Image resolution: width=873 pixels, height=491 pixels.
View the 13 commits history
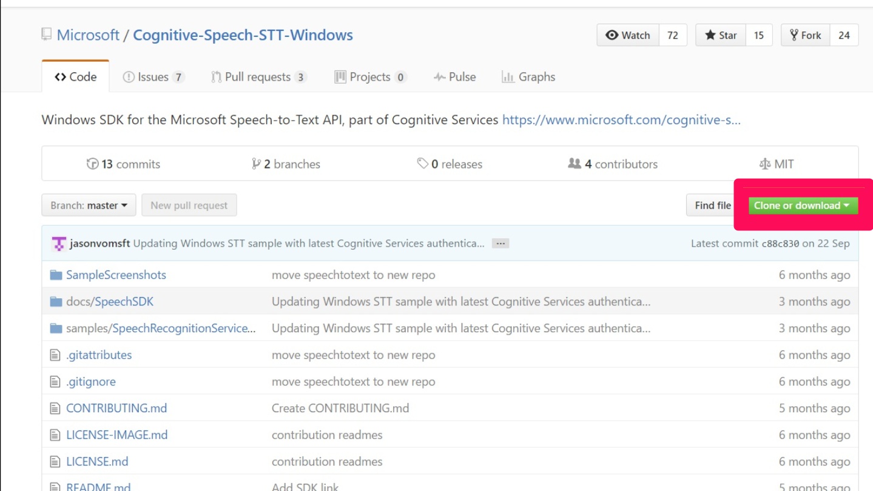pos(123,164)
